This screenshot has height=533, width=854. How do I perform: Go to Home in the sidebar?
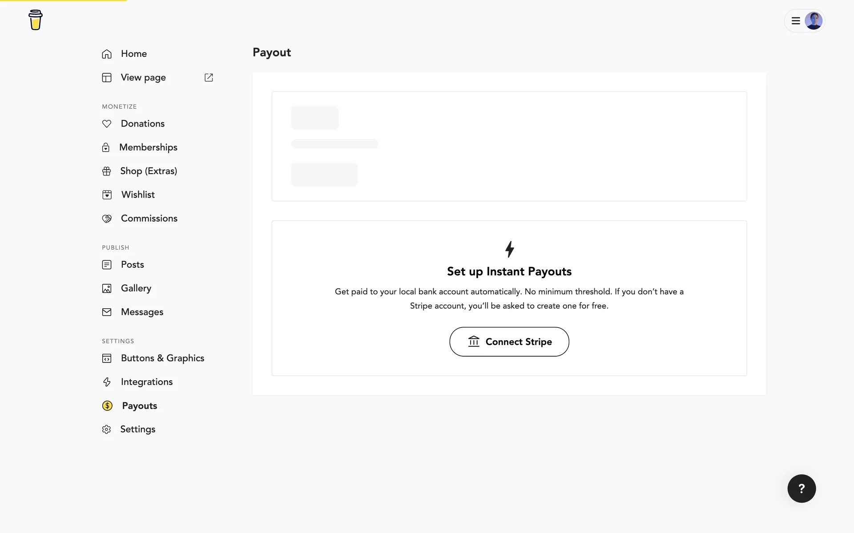click(134, 54)
